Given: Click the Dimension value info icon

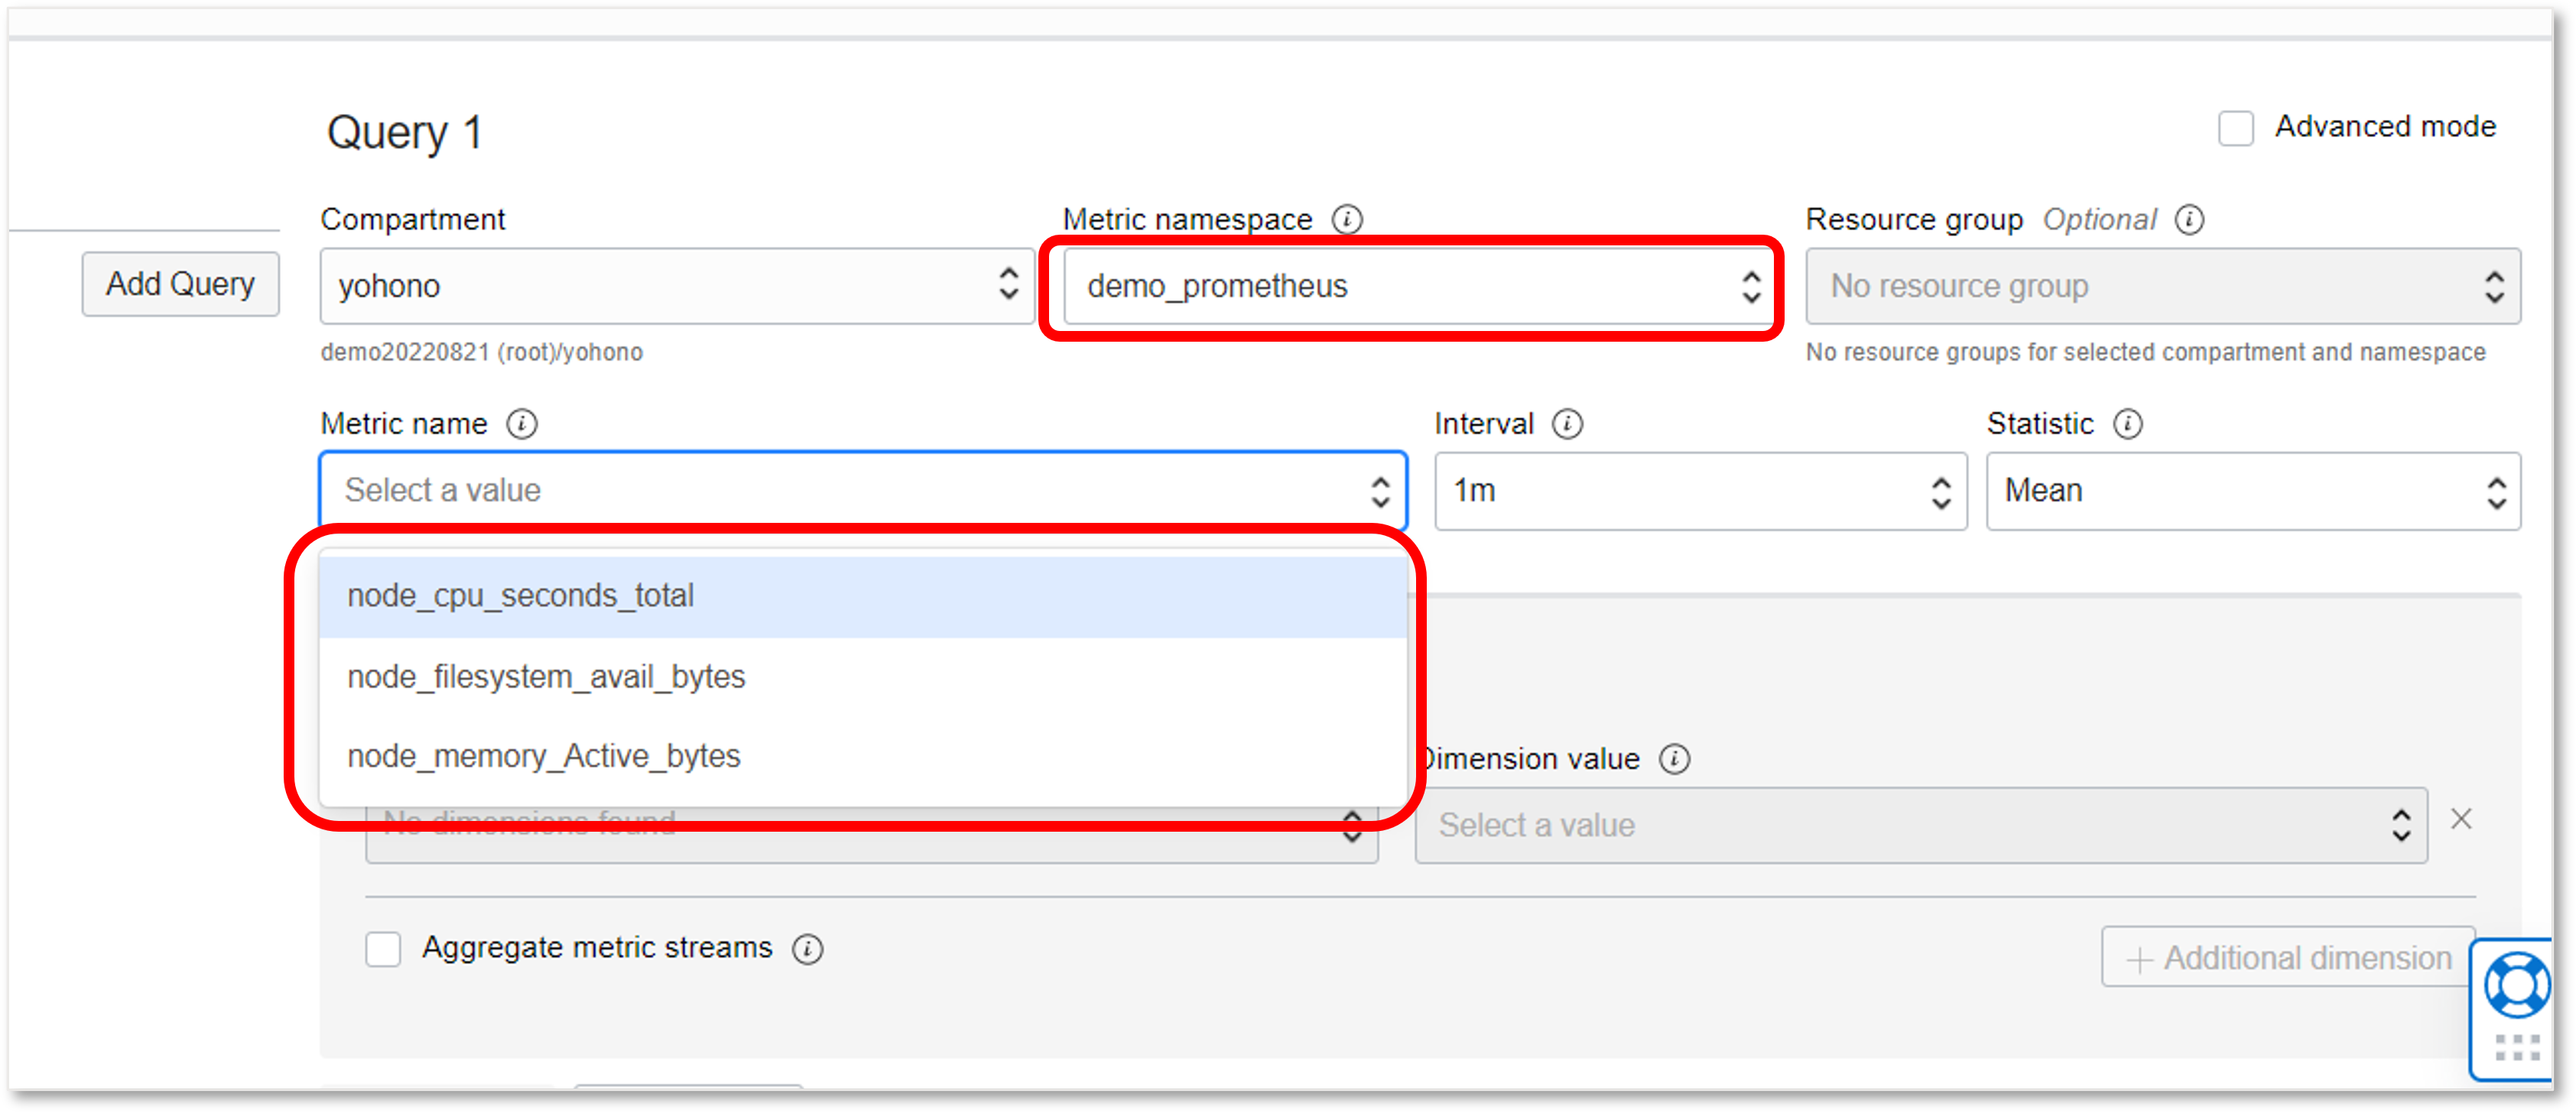Looking at the screenshot, I should tap(1674, 759).
